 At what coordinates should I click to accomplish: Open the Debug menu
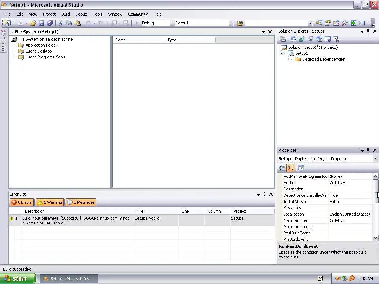[81, 14]
